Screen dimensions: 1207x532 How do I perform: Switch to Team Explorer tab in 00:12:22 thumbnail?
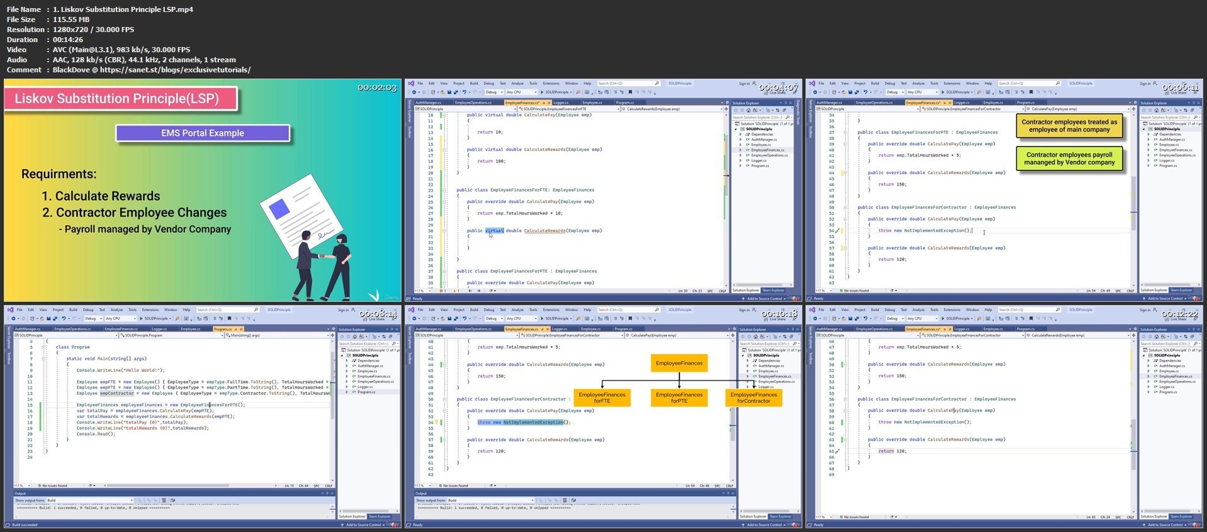(1181, 516)
